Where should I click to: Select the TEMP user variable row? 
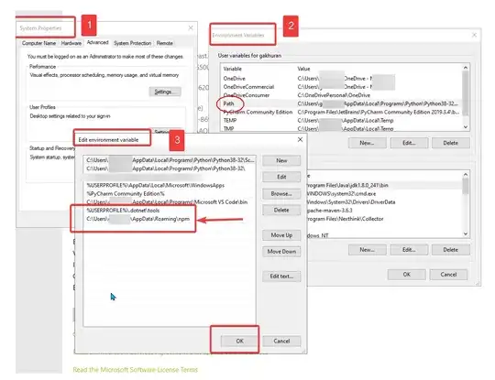[x=342, y=120]
